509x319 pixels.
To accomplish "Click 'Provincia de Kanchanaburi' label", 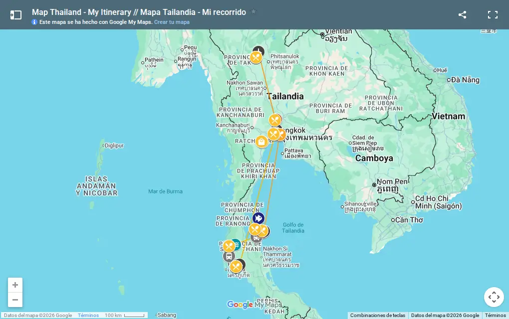I will click(x=240, y=112).
